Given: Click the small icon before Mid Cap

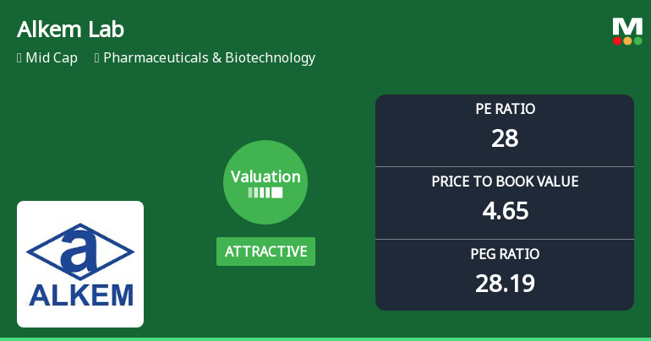Looking at the screenshot, I should click(19, 58).
